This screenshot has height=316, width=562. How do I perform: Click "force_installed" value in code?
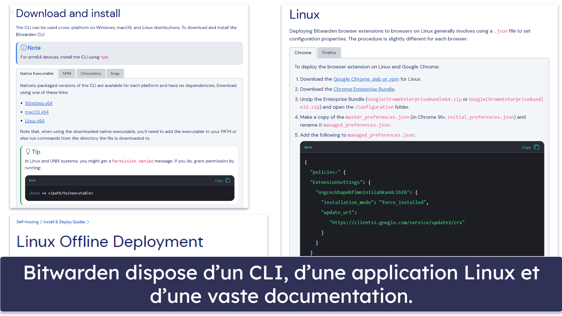point(403,202)
